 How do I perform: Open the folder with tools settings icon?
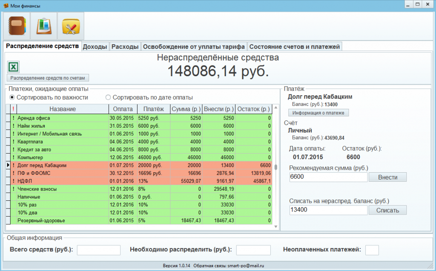click(x=71, y=26)
